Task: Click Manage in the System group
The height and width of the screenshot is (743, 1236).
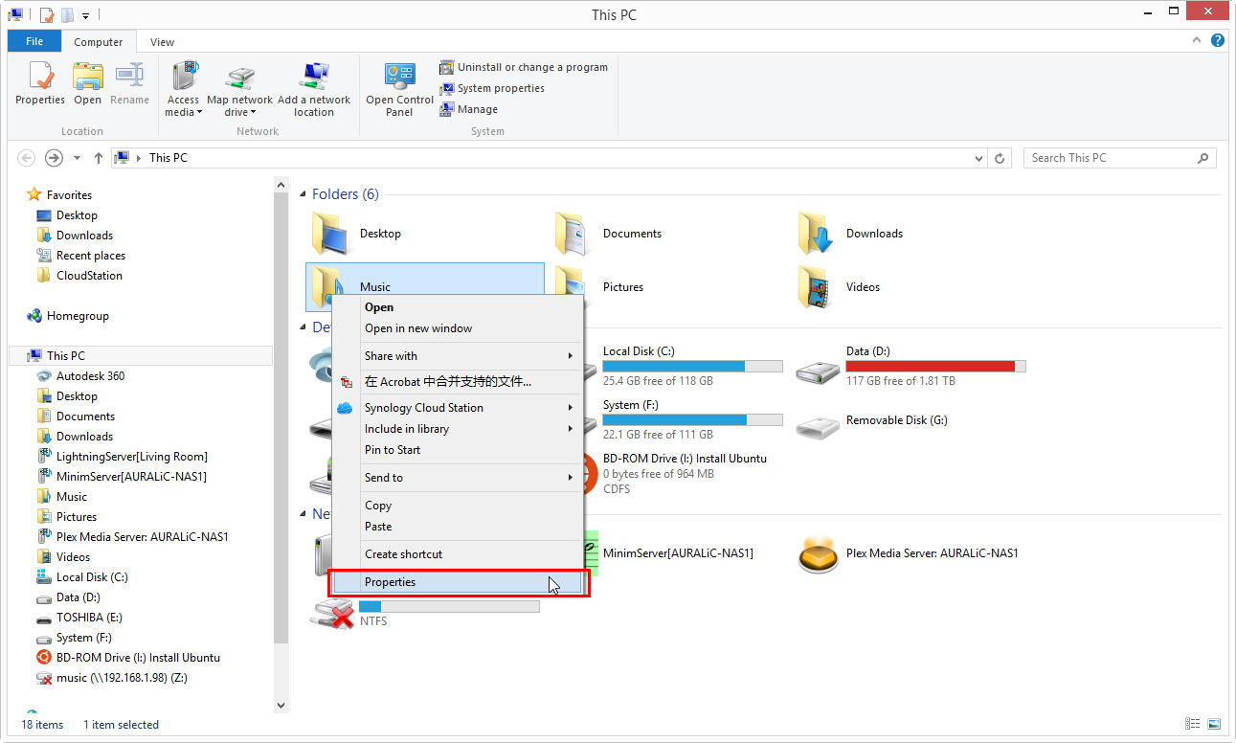Action: [469, 109]
